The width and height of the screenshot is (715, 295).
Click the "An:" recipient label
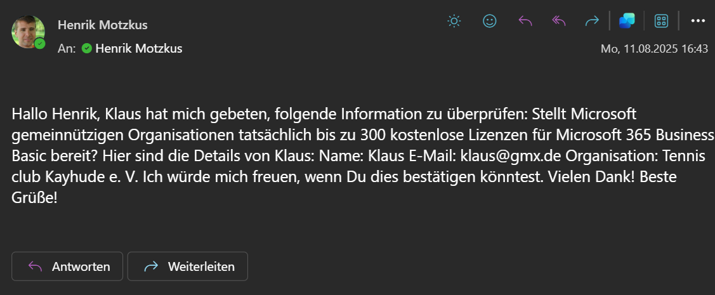67,48
